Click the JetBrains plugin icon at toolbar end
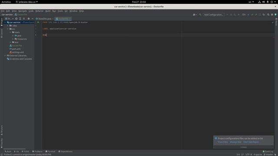278x156 pixels. (275, 15)
